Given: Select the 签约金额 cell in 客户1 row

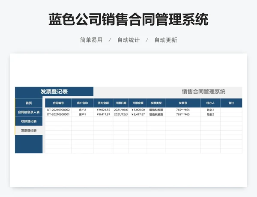Looking at the screenshot, I should (x=103, y=114).
